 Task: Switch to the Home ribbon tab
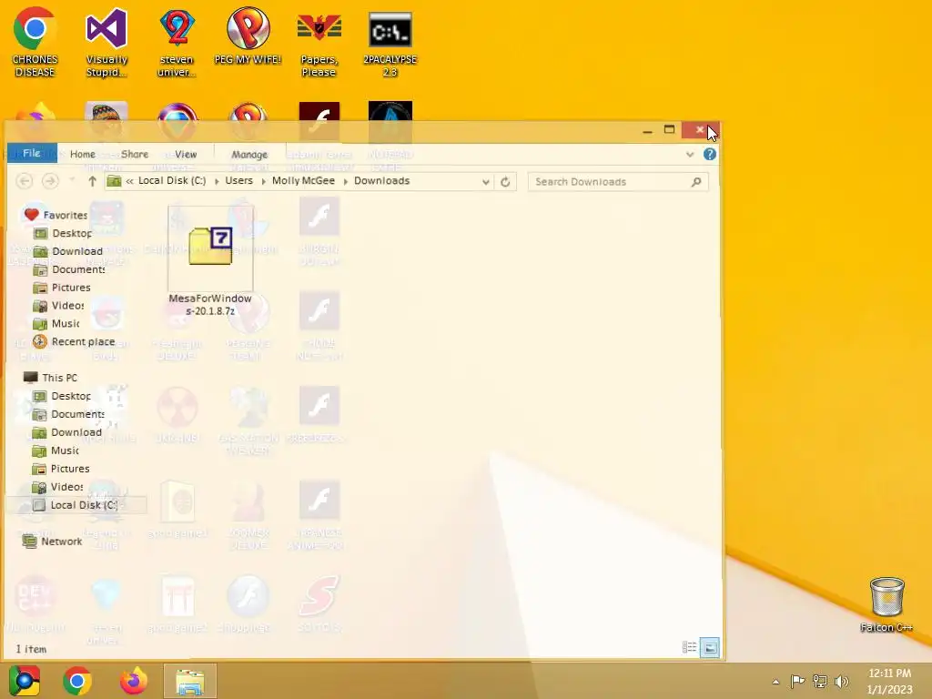[x=83, y=154]
